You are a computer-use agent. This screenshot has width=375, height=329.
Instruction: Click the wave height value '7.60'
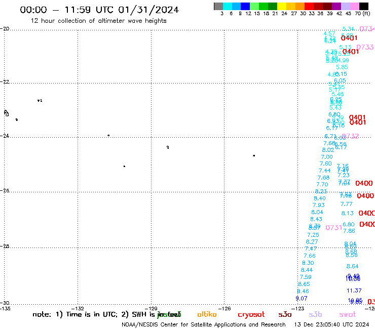coord(326,163)
